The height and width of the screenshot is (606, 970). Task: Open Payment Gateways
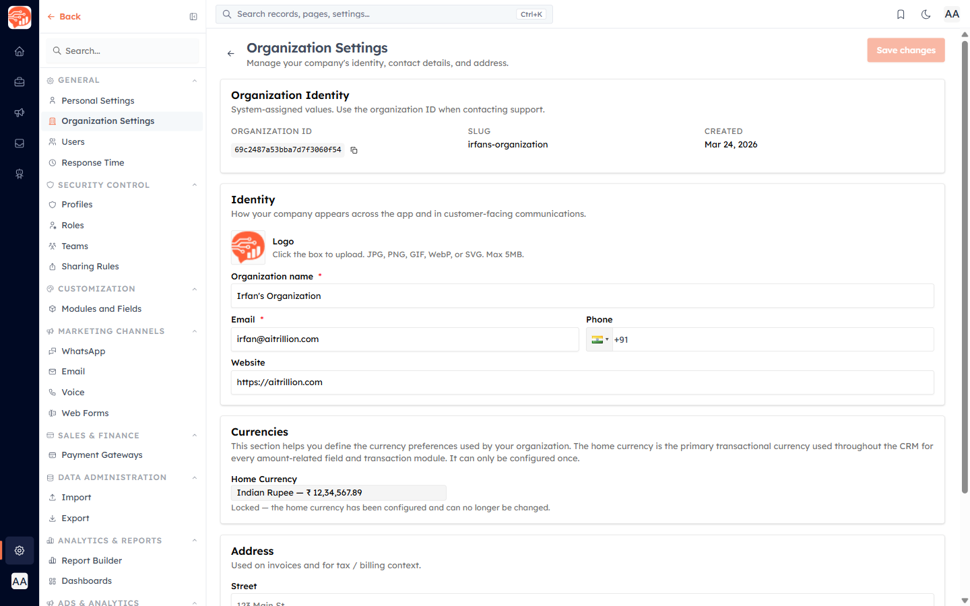pyautogui.click(x=123, y=455)
